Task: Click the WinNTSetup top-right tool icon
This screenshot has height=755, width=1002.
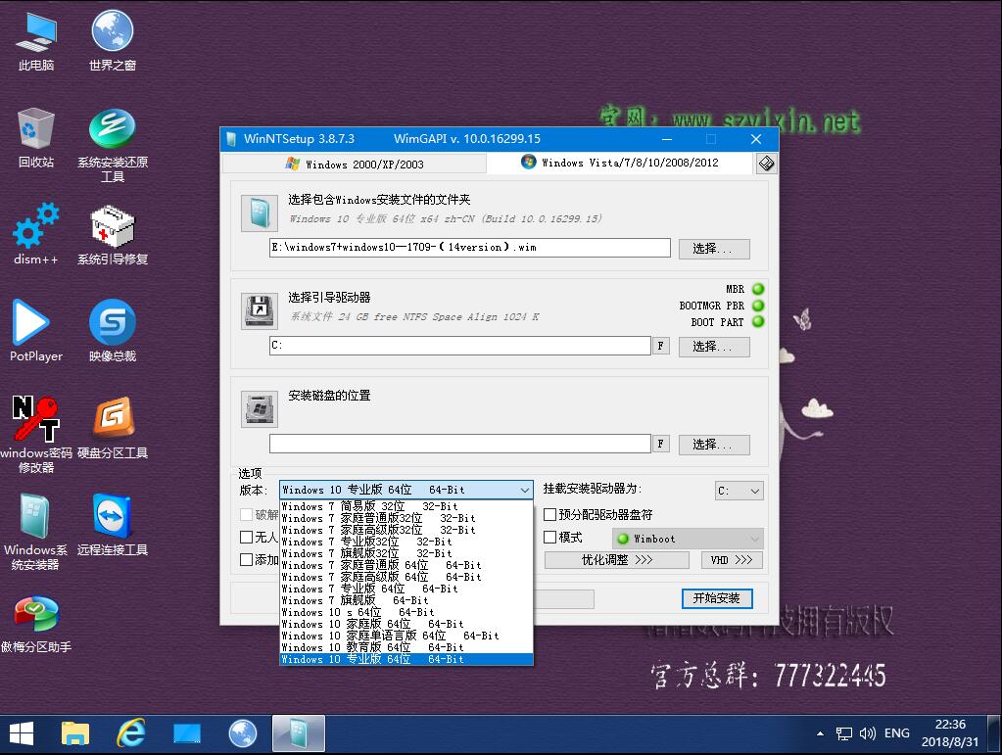Action: (x=766, y=164)
